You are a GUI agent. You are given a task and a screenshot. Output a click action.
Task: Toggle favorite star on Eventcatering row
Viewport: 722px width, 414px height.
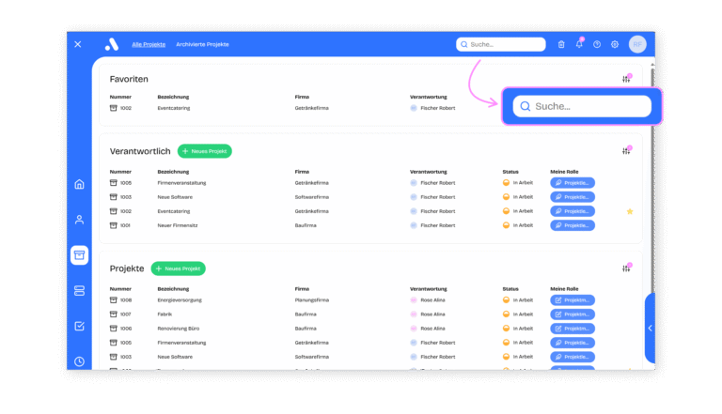coord(630,211)
